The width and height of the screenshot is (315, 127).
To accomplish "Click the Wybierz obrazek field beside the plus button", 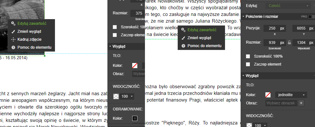I will [x=281, y=103].
